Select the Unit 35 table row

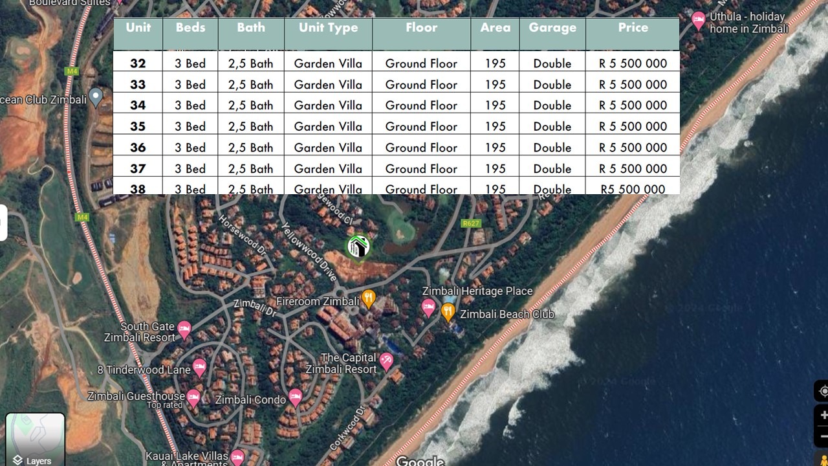click(396, 126)
